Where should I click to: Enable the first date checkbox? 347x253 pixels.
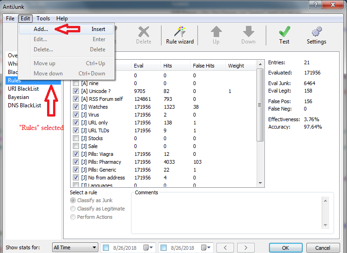point(106,247)
